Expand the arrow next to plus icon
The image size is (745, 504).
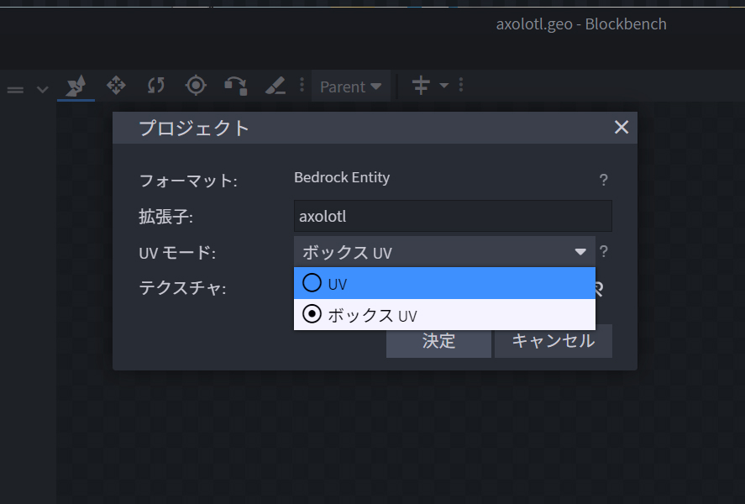click(443, 86)
